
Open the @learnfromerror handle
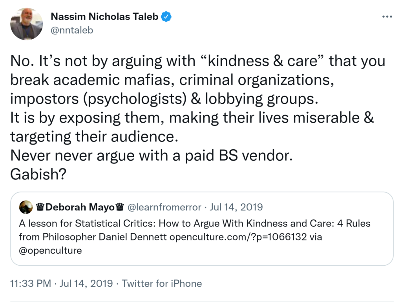click(164, 207)
